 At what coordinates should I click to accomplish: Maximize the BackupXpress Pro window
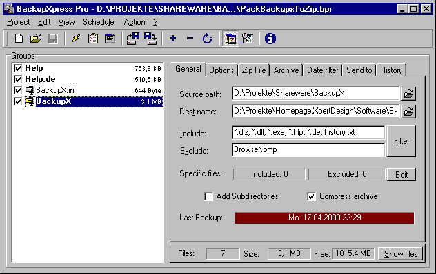point(413,9)
